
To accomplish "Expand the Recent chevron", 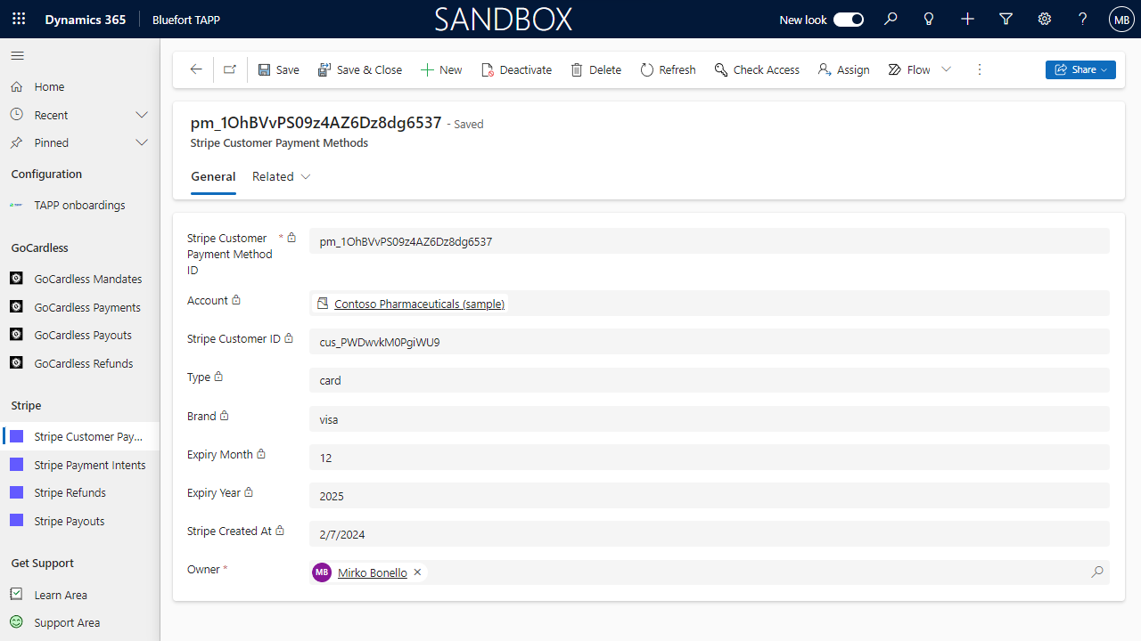I will (142, 115).
